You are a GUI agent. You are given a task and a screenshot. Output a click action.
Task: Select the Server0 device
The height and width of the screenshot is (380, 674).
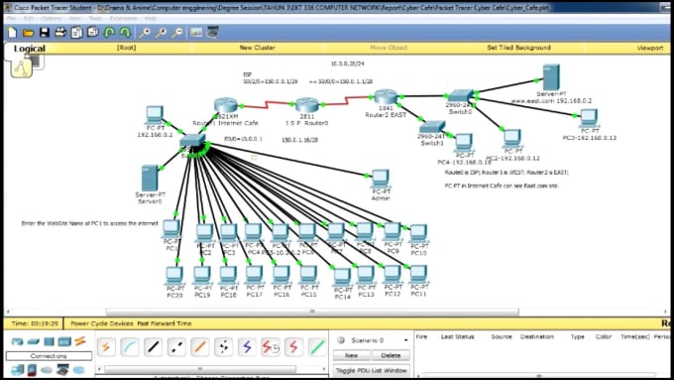tap(150, 178)
